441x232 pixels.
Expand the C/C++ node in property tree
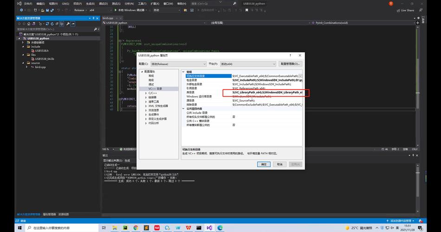point(146,93)
